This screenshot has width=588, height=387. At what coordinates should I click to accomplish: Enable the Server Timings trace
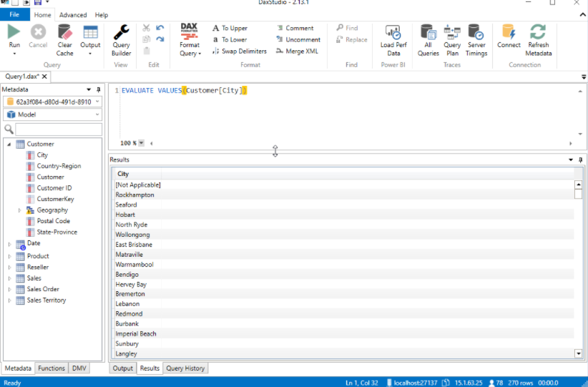click(476, 41)
